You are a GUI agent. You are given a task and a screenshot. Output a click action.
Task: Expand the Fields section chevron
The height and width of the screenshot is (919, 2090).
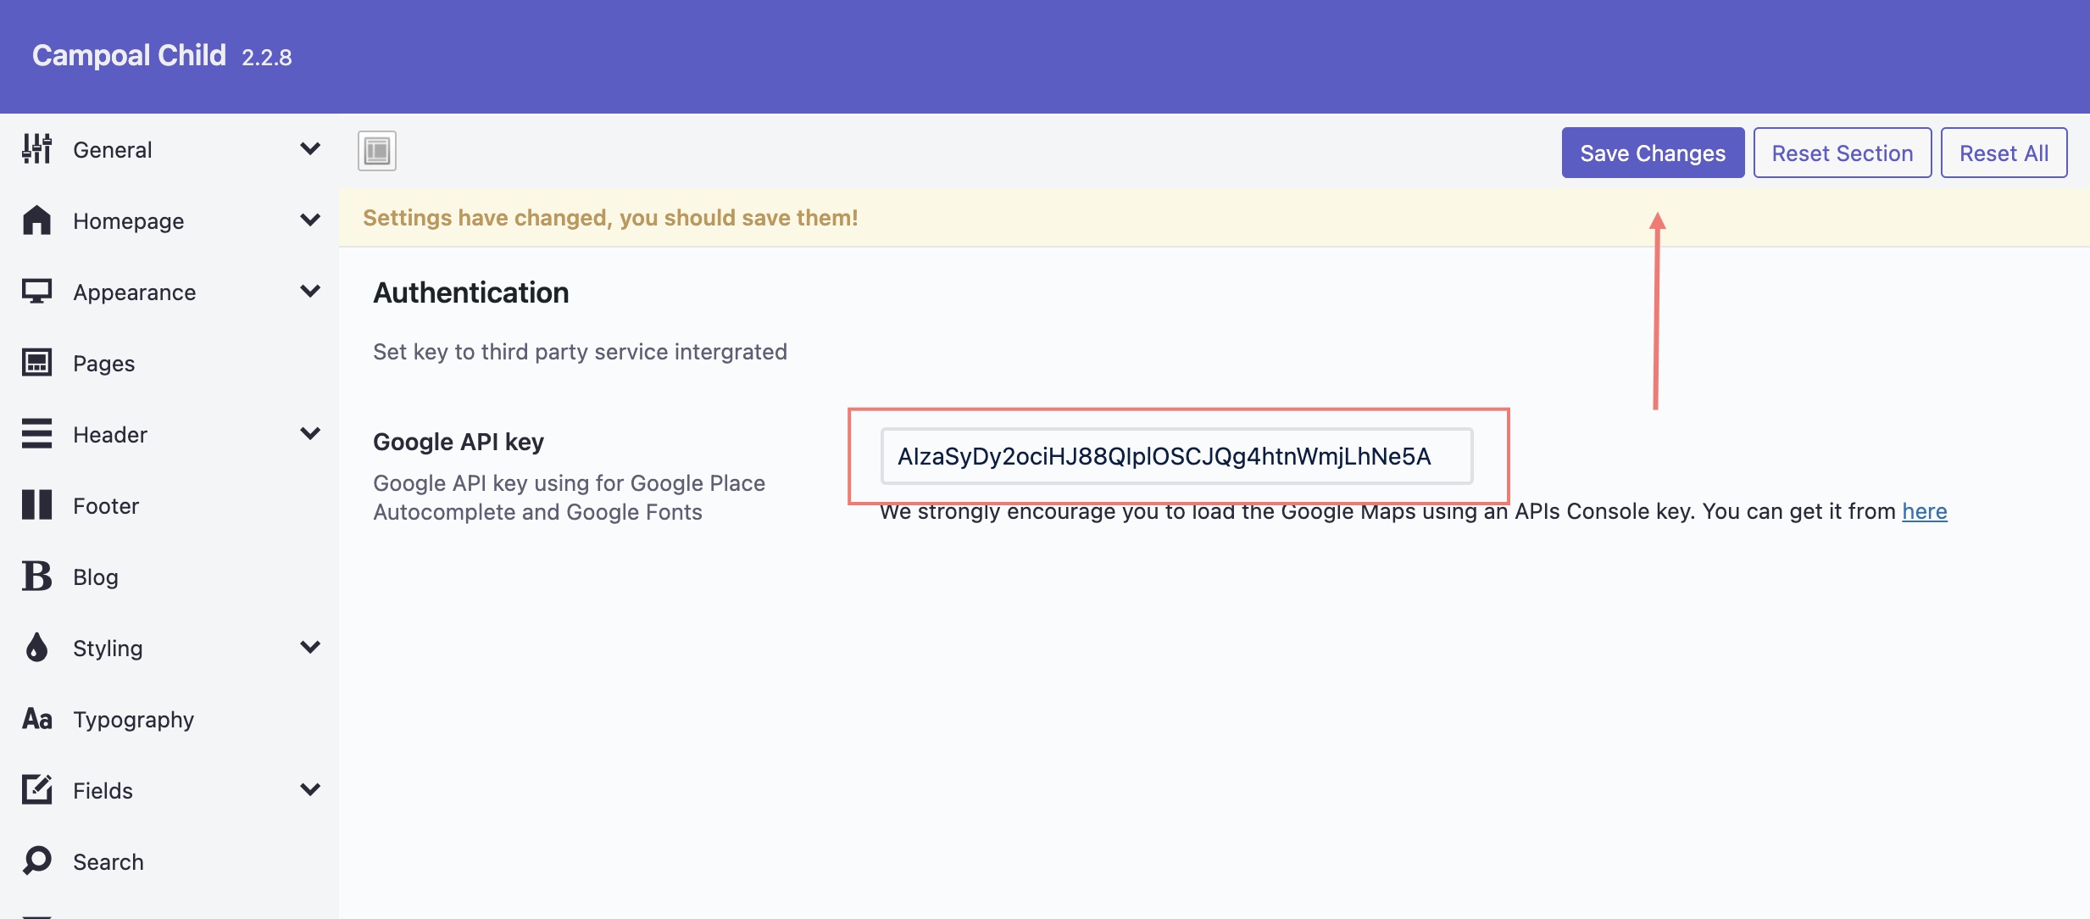310,790
